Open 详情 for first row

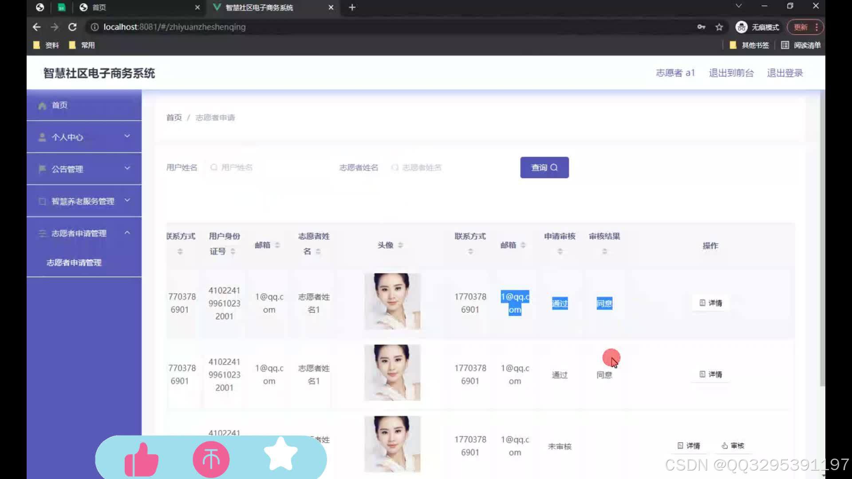pos(710,303)
